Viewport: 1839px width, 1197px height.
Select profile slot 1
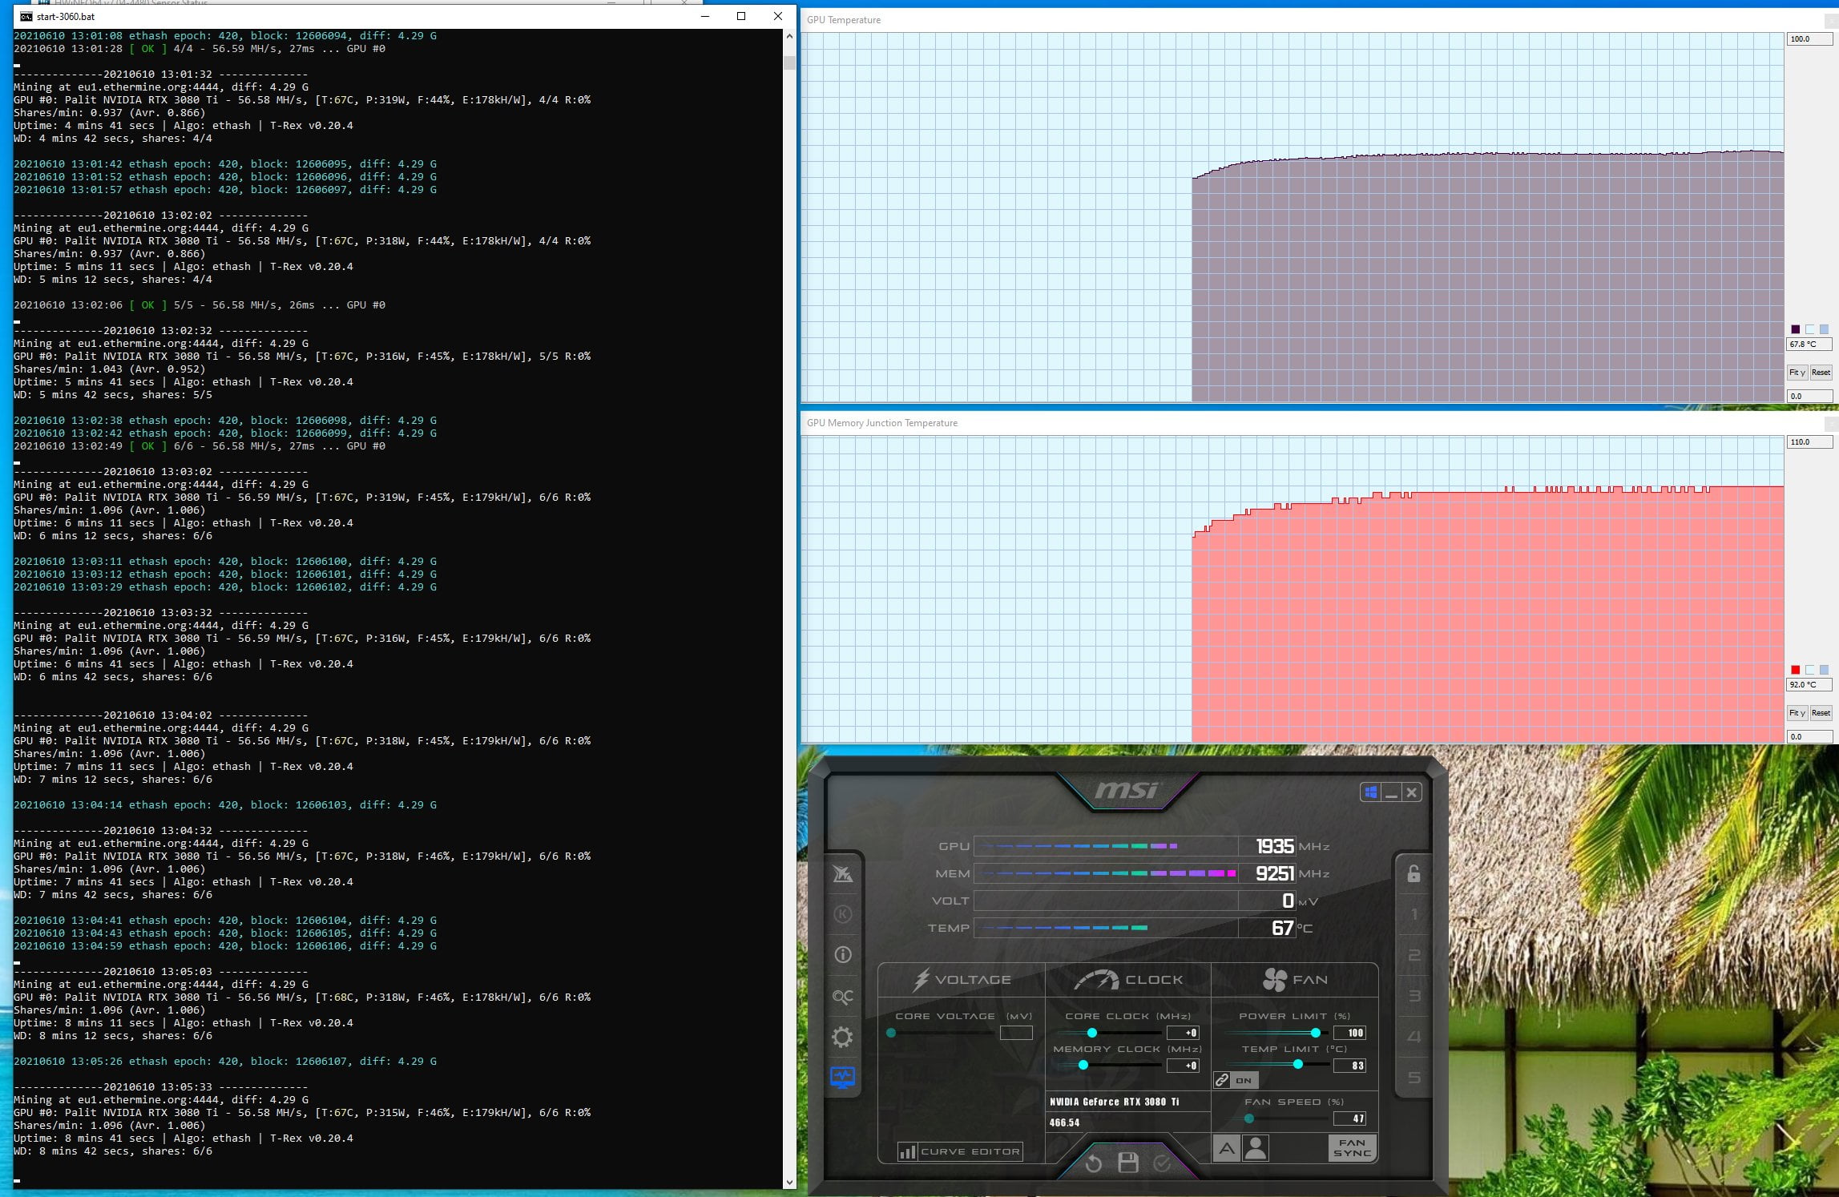1414,914
